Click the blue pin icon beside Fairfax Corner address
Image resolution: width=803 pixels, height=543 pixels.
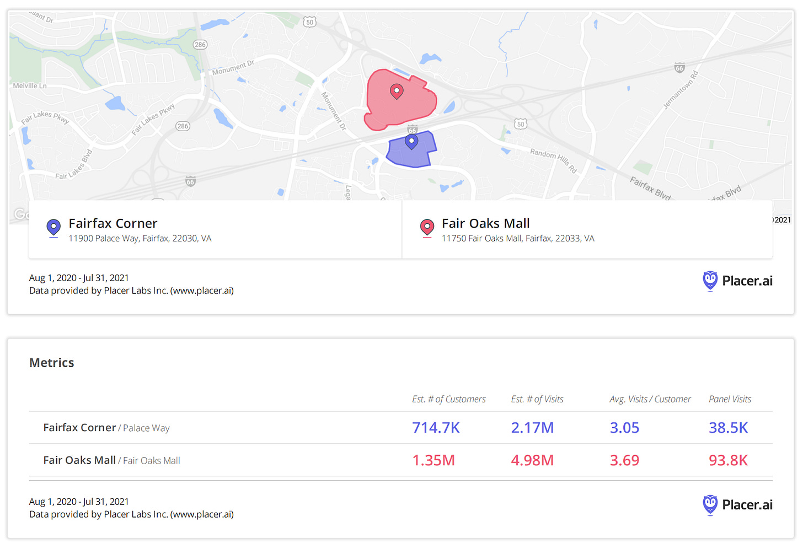pos(53,228)
